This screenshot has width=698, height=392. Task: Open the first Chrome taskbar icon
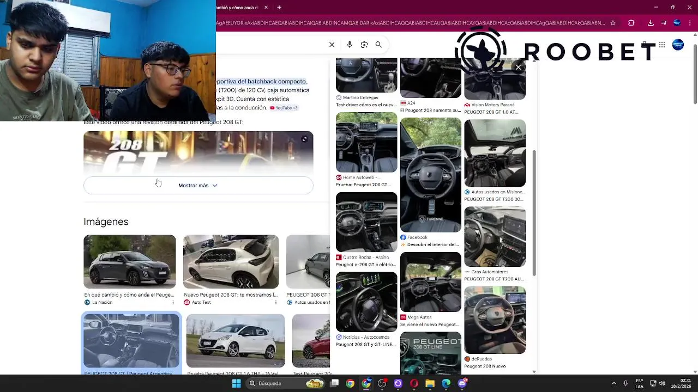click(350, 383)
